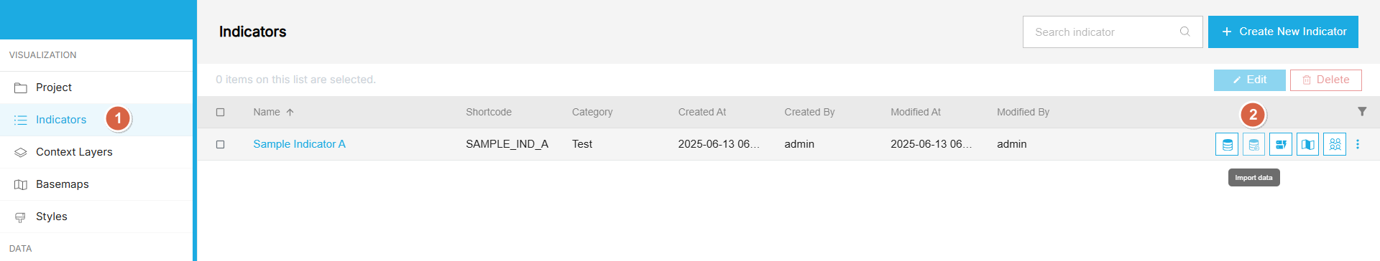Screen dimensions: 1380x261
Task: Sort by the Name column arrow
Action: (290, 113)
